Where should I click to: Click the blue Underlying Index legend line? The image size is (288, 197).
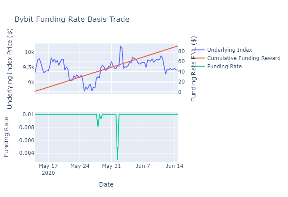[x=199, y=50]
